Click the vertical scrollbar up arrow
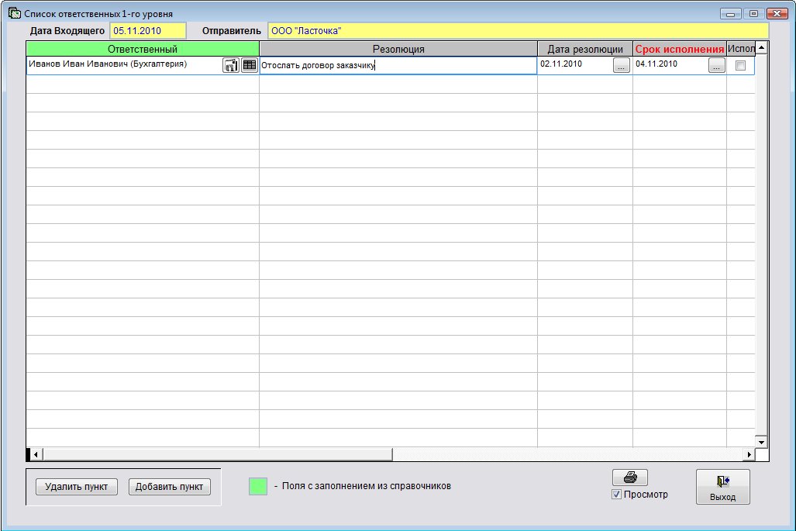The width and height of the screenshot is (796, 531). [761, 48]
